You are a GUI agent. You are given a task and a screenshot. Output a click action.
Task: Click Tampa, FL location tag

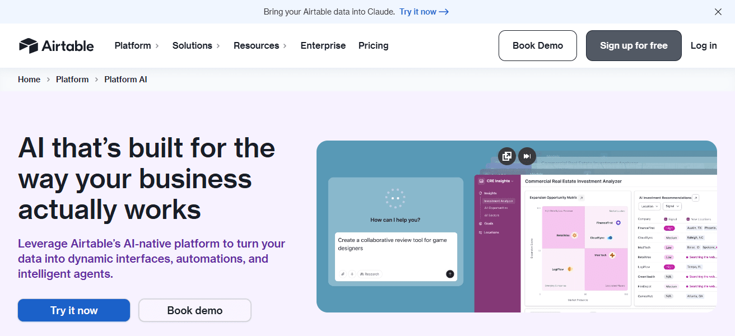tap(694, 267)
